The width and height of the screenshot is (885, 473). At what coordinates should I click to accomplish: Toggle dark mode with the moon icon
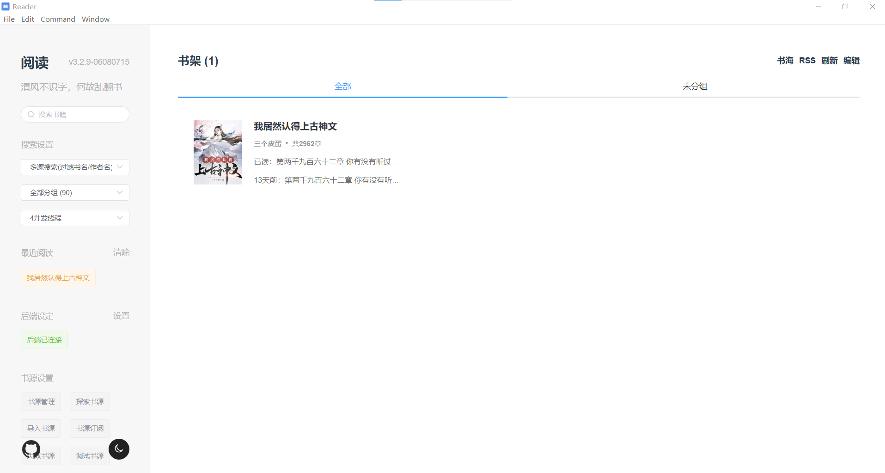tap(119, 449)
